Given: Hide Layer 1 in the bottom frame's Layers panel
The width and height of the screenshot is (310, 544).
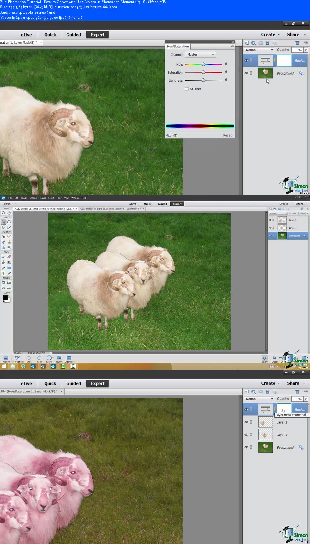Looking at the screenshot, I should [246, 434].
